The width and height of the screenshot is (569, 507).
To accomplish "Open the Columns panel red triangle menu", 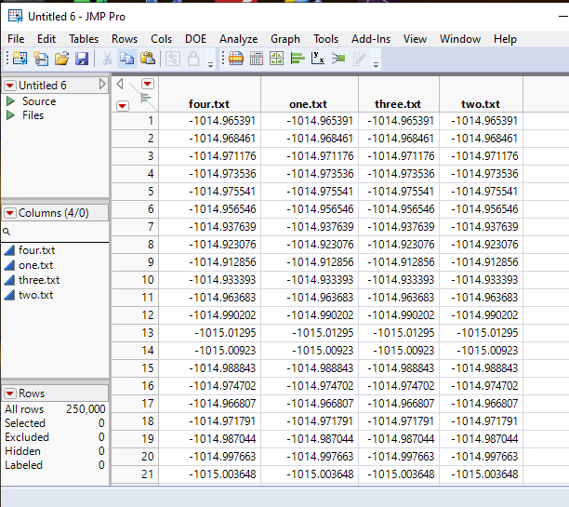I will [10, 213].
